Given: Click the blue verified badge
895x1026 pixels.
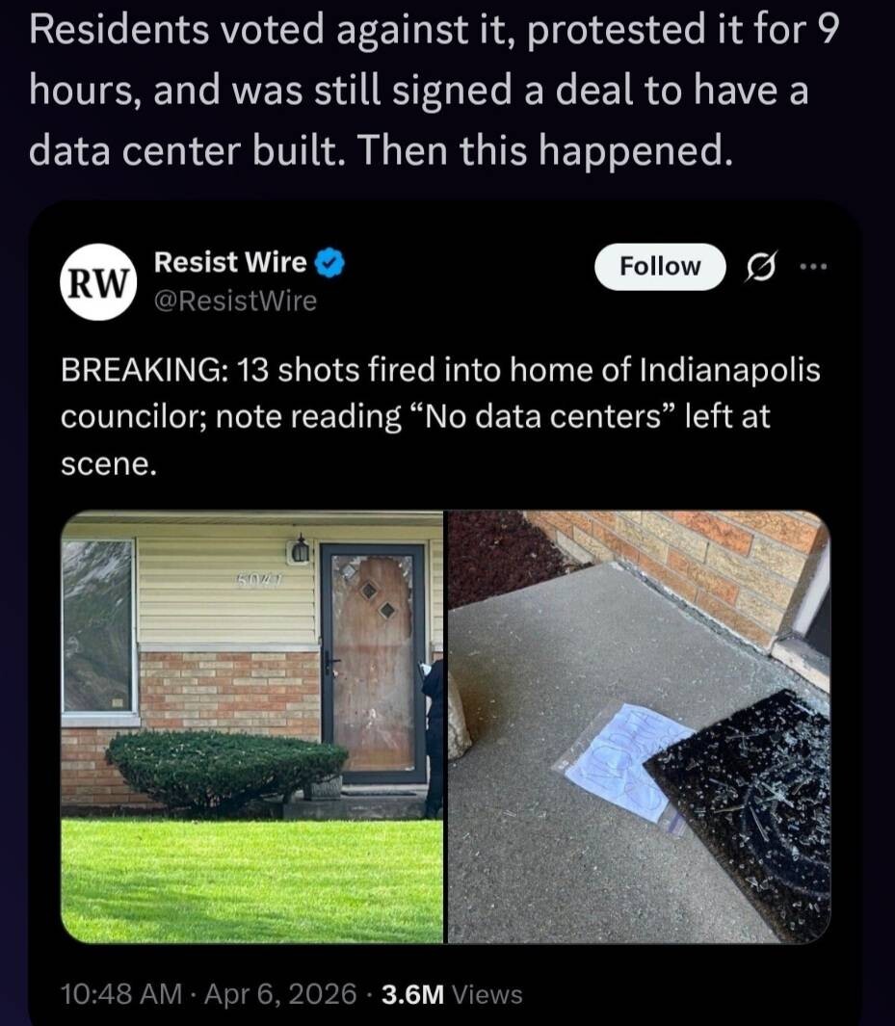Looking at the screenshot, I should pyautogui.click(x=330, y=263).
